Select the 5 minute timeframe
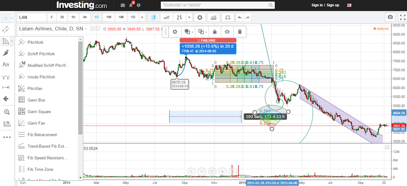The height and width of the screenshot is (186, 407). pos(52,17)
